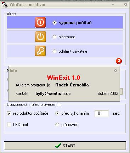Click the START button
The height and width of the screenshot is (153, 130).
(x=65, y=146)
